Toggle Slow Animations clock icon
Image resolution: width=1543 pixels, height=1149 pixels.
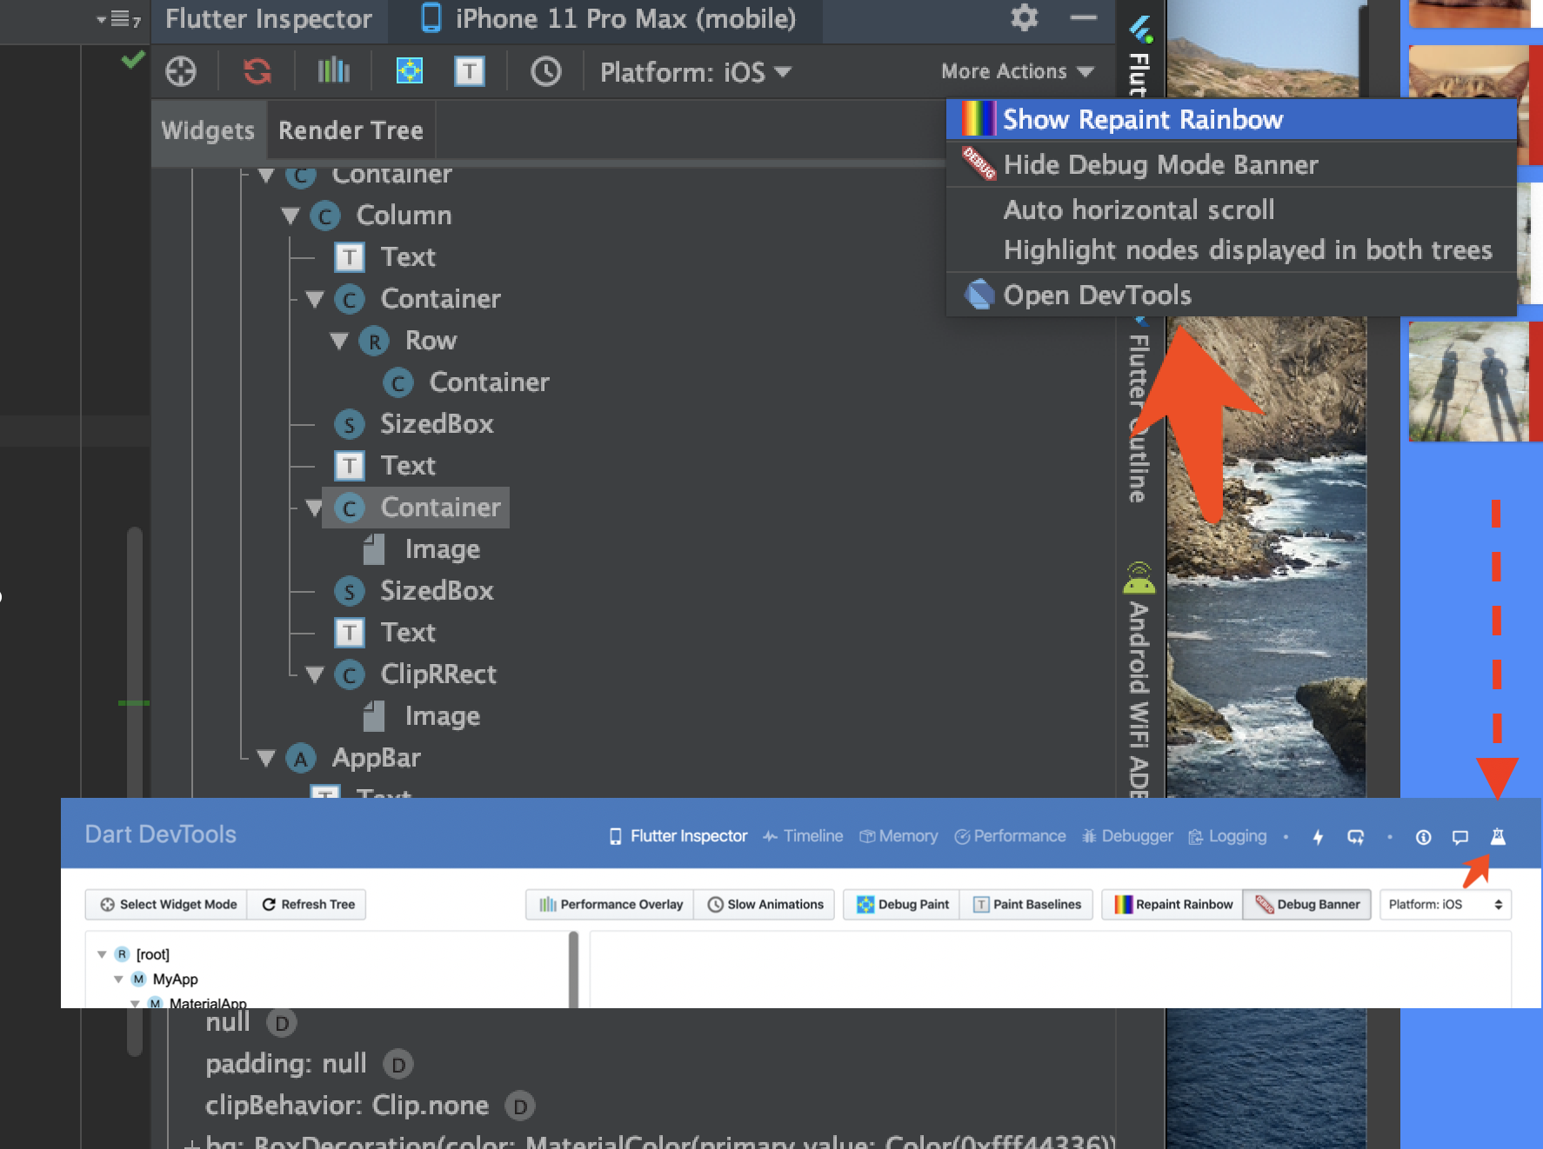pyautogui.click(x=545, y=71)
